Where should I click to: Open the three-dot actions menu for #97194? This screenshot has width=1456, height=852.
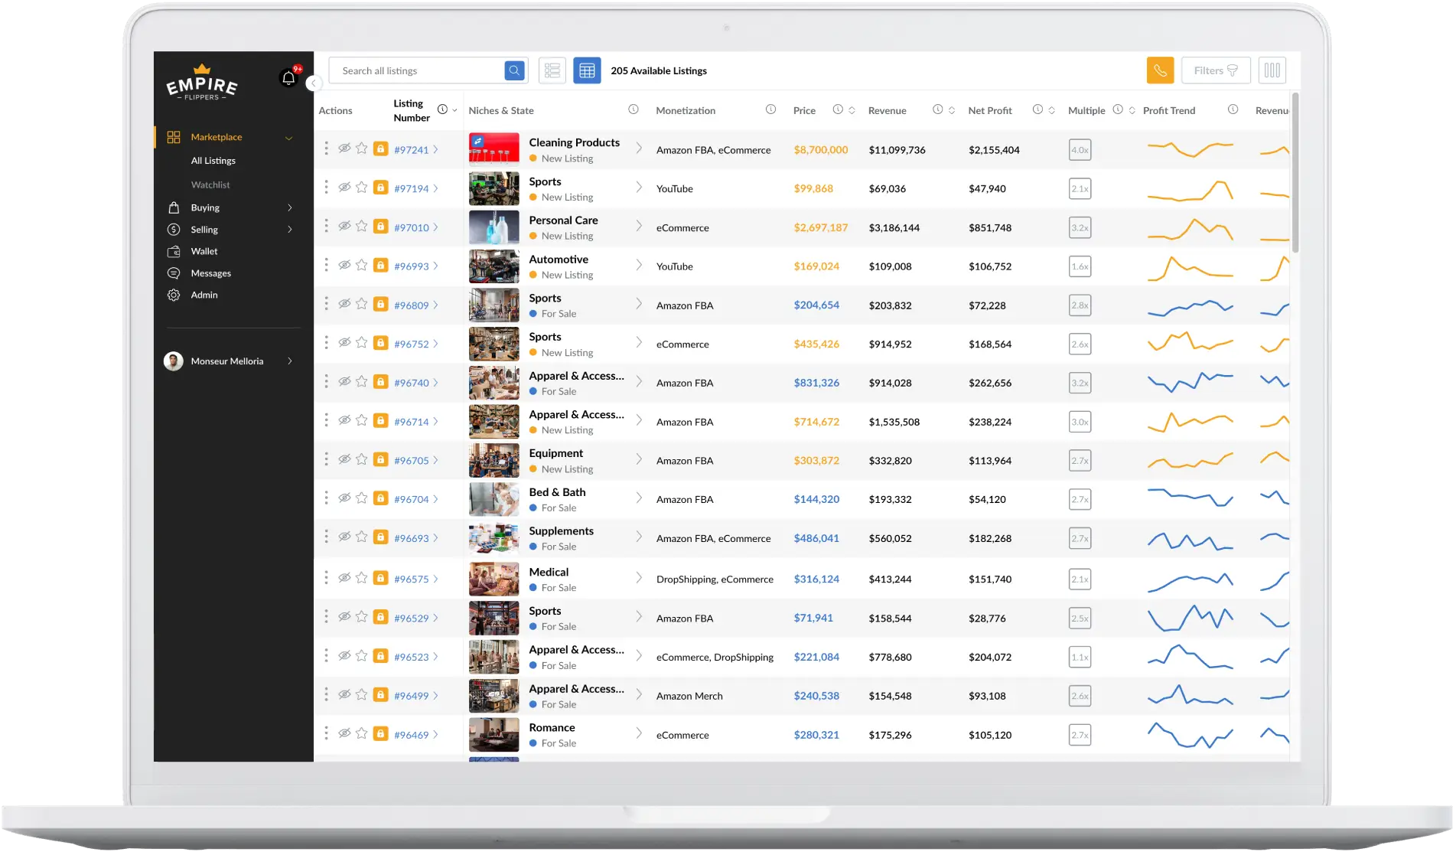[326, 188]
